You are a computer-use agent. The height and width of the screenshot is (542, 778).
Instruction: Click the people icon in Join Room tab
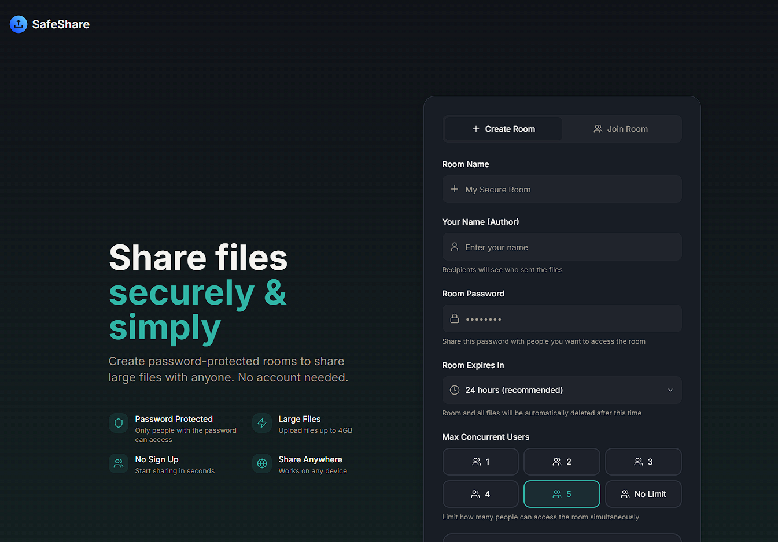598,129
